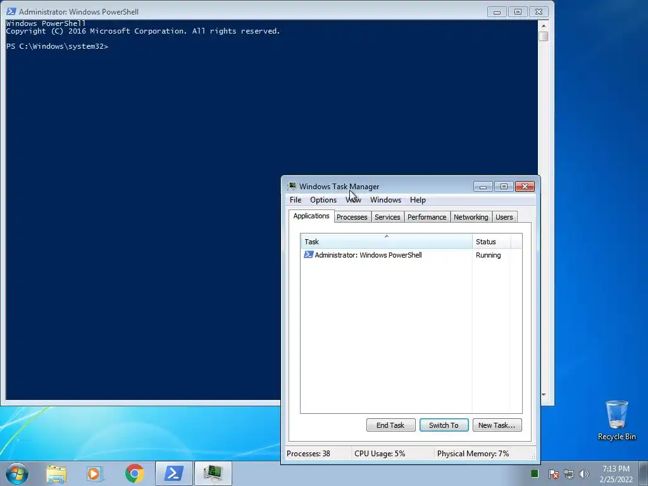648x486 pixels.
Task: Minimize the PowerShell window
Action: [x=497, y=12]
